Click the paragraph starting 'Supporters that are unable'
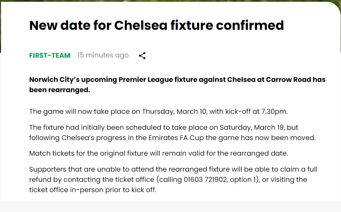Image resolution: width=341 pixels, height=212 pixels. click(x=168, y=179)
